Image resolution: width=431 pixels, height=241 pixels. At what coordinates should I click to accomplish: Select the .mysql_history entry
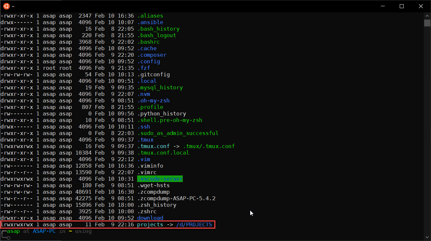(x=160, y=87)
